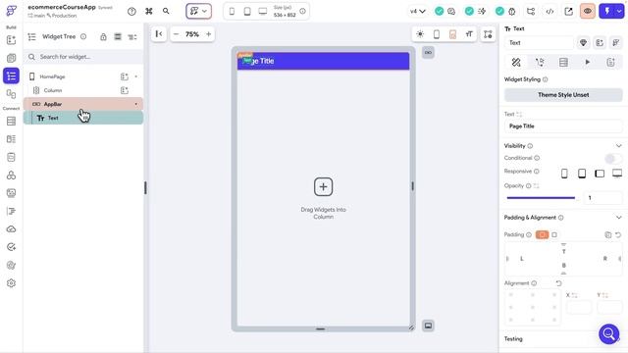Image resolution: width=628 pixels, height=353 pixels.
Task: Open the AI pen tool dropdown
Action: (x=198, y=11)
